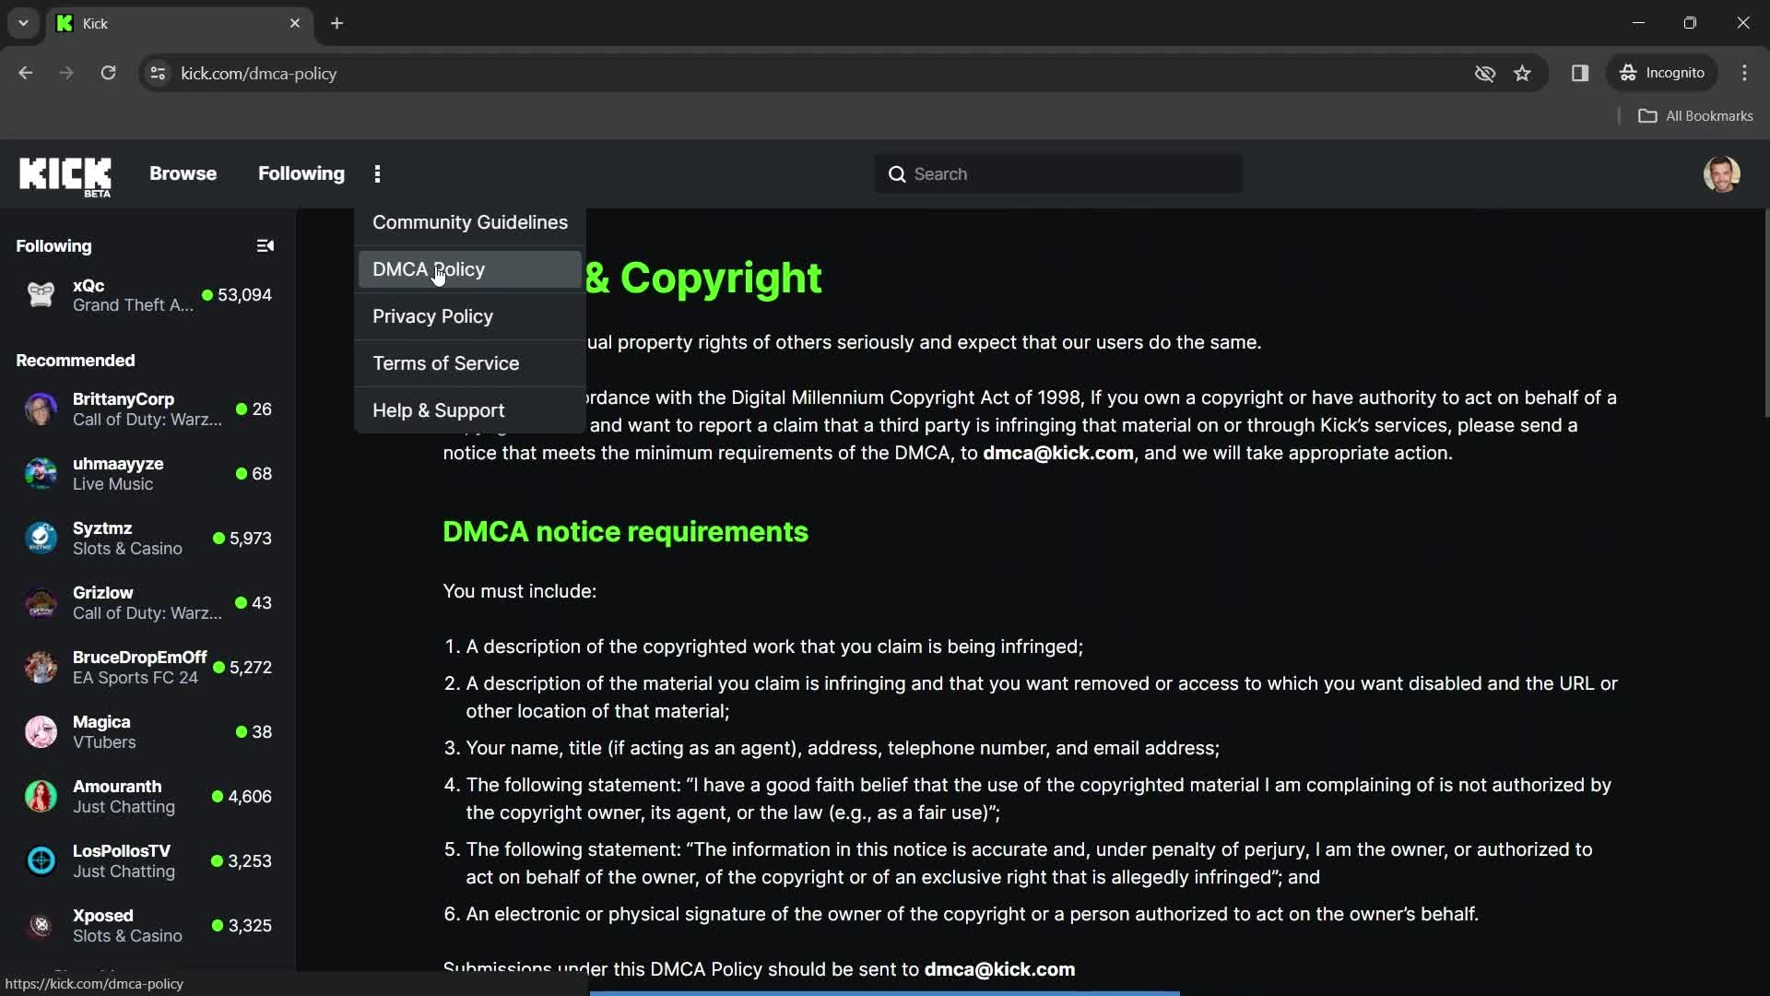
Task: Click the DMCA notice requirements heading
Action: [625, 532]
